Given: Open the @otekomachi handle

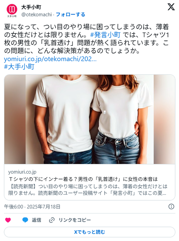Looking at the screenshot, I should point(36,14).
